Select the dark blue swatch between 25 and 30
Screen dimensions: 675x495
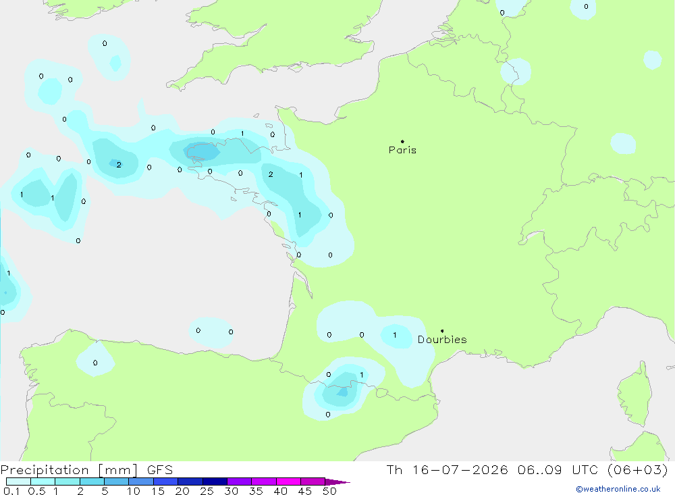point(215,481)
